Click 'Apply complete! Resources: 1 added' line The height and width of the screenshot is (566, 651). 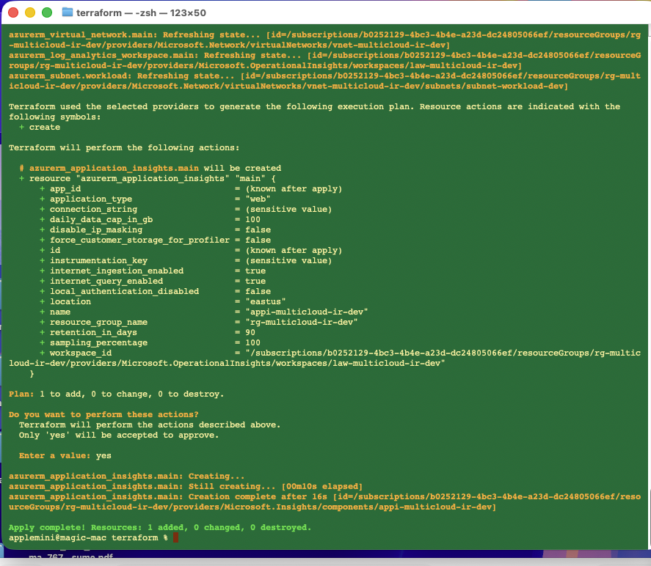[x=160, y=527]
